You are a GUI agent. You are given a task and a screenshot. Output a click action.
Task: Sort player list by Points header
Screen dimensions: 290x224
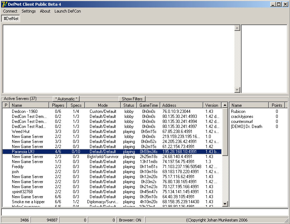tap(277, 105)
